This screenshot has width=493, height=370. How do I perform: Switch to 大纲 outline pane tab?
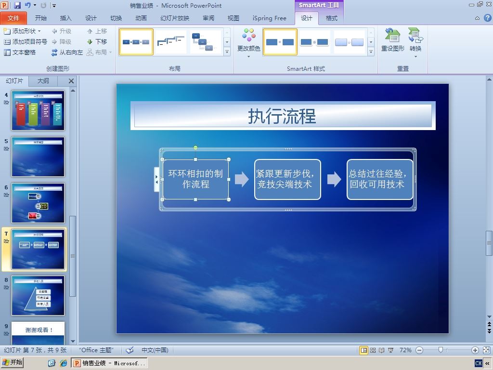tap(43, 81)
